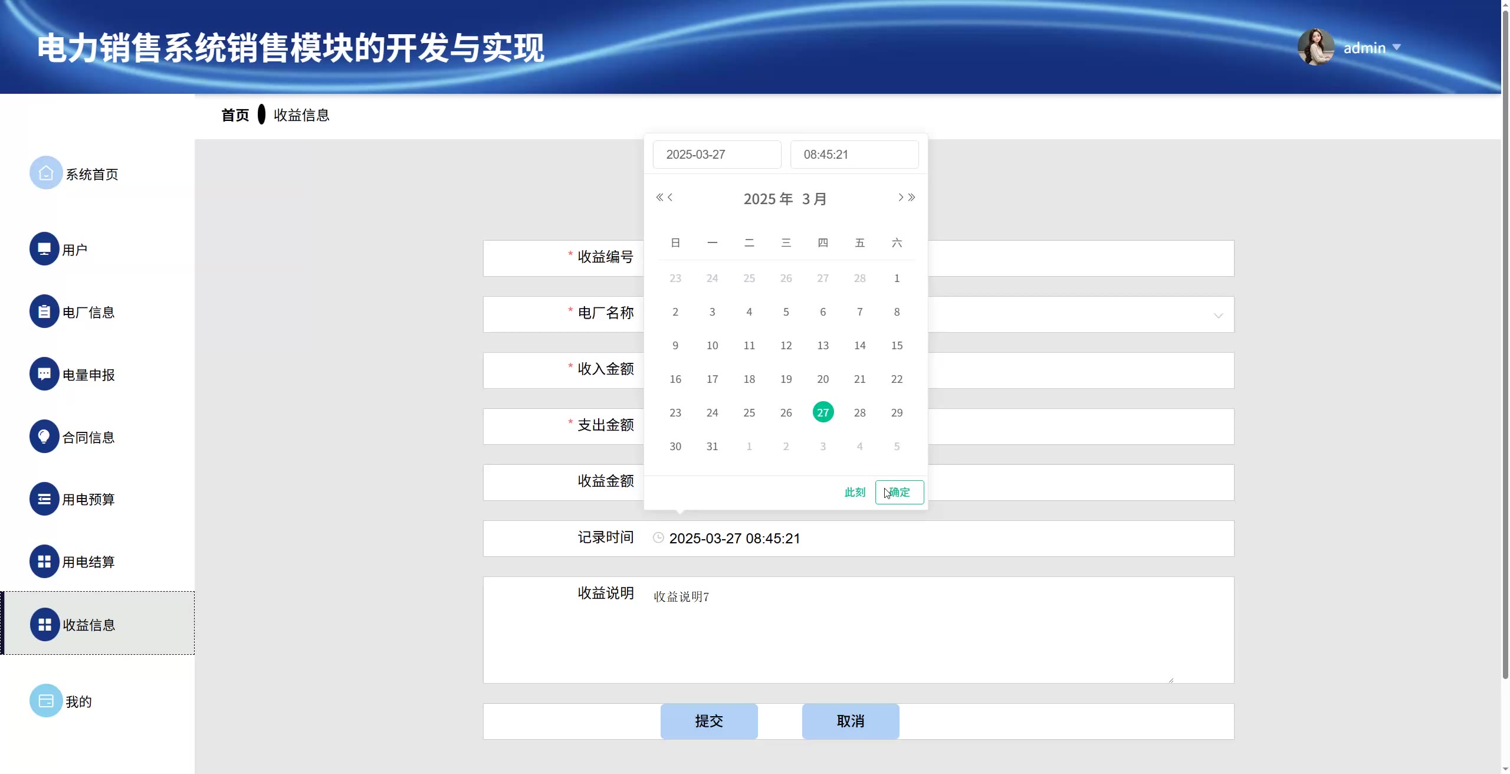Click 首页 in the breadcrumb
The image size is (1510, 774).
(x=235, y=115)
